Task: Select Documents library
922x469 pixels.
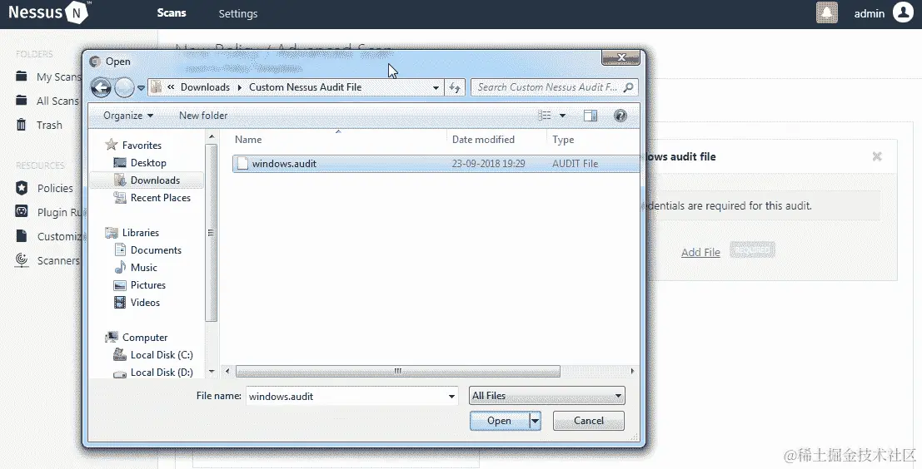Action: coord(156,250)
